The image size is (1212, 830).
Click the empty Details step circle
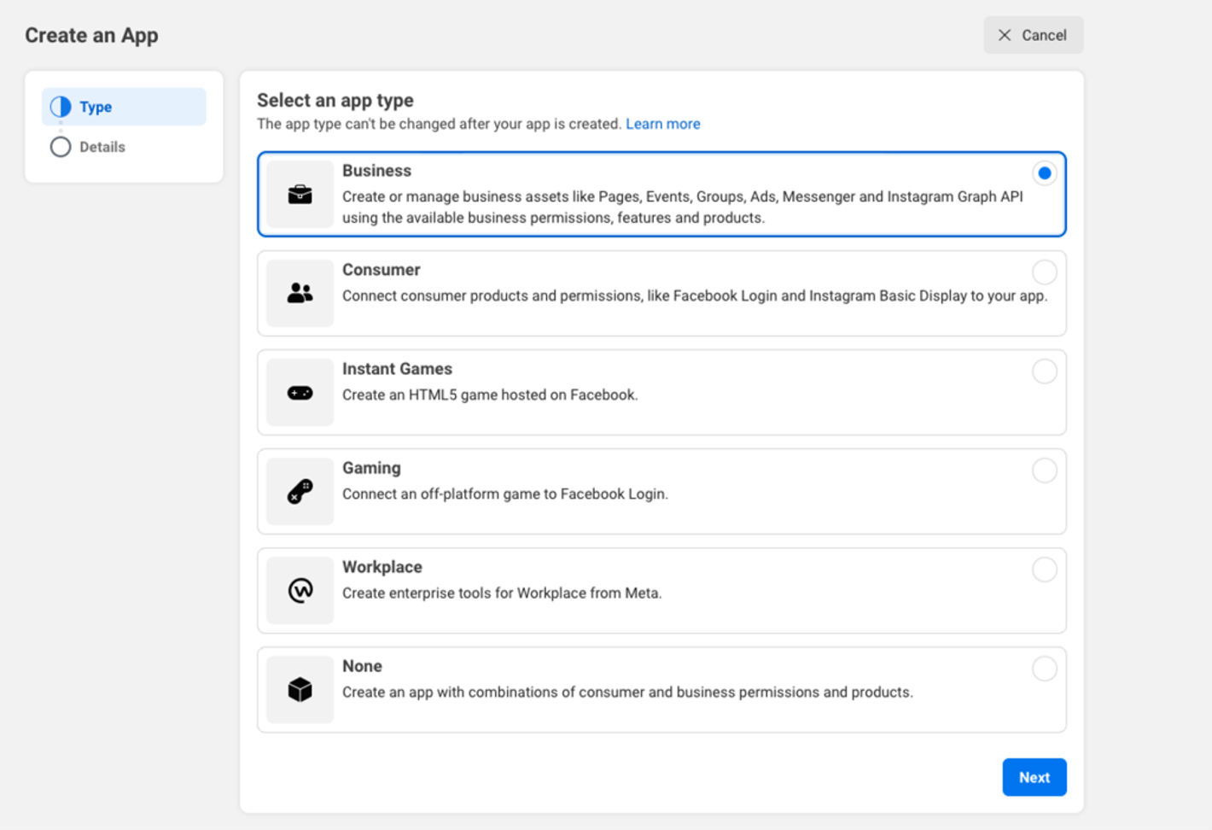[61, 147]
